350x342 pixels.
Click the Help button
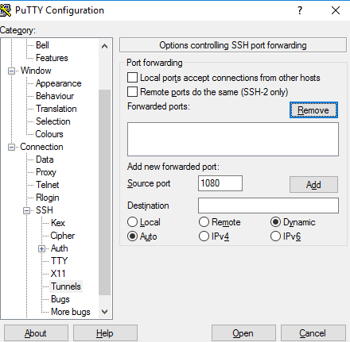pyautogui.click(x=105, y=333)
